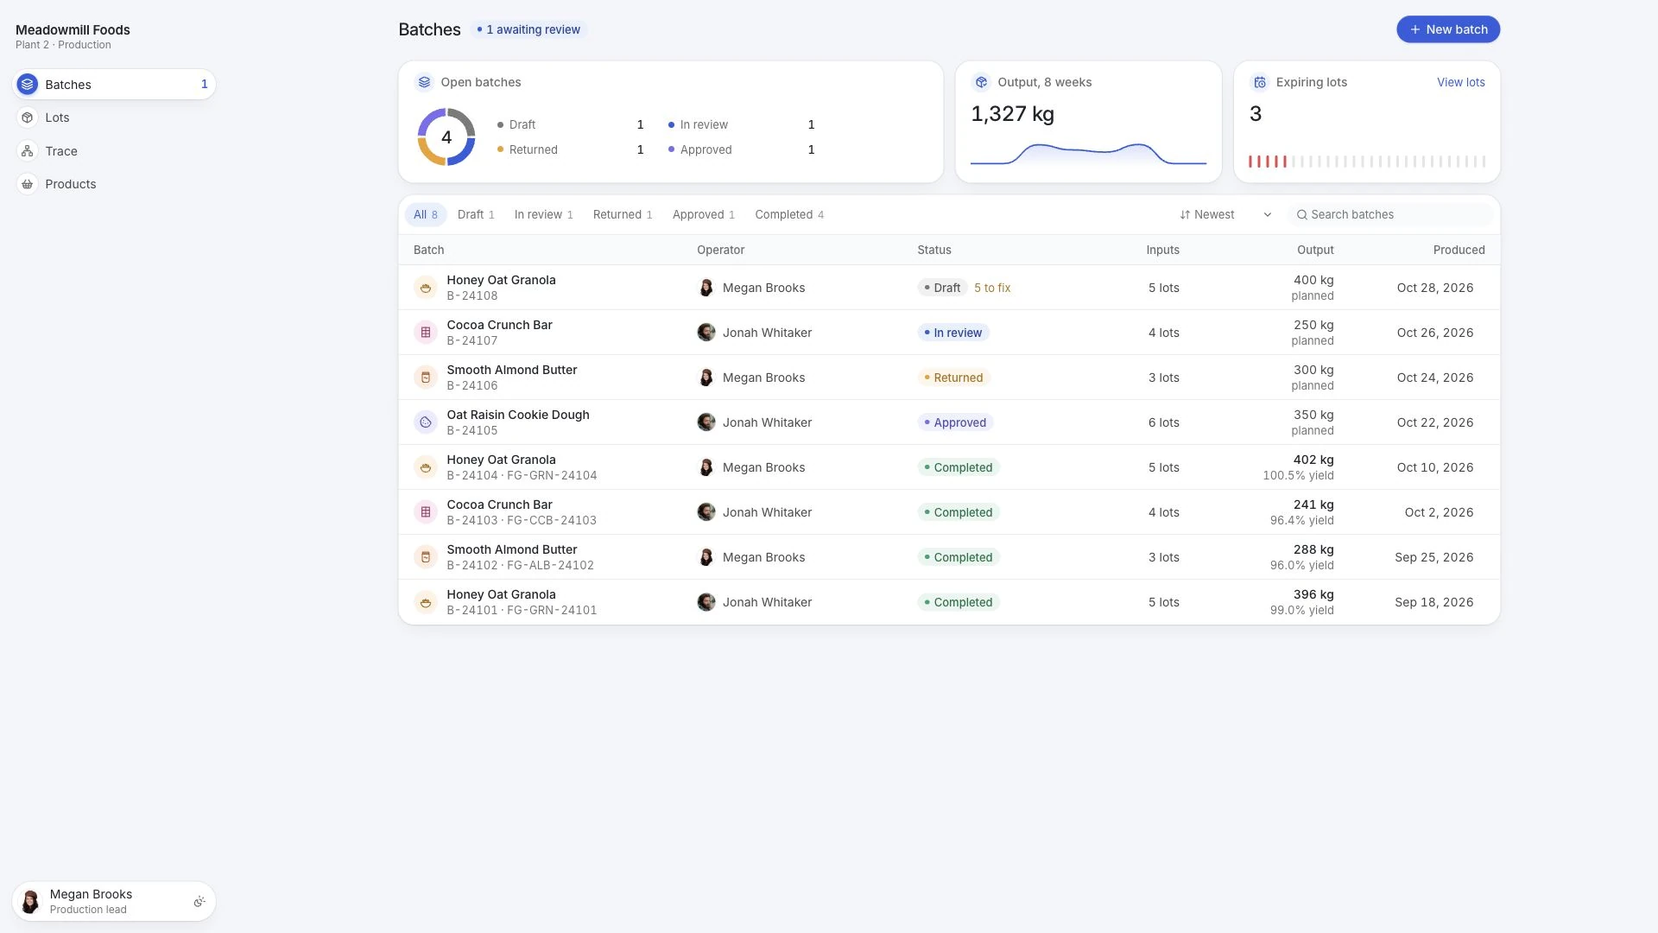Click the user profile avatar at sidebar bottom

[30, 902]
